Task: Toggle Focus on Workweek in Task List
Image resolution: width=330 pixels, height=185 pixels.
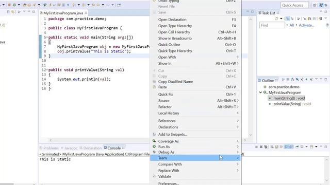Action: tap(299, 18)
